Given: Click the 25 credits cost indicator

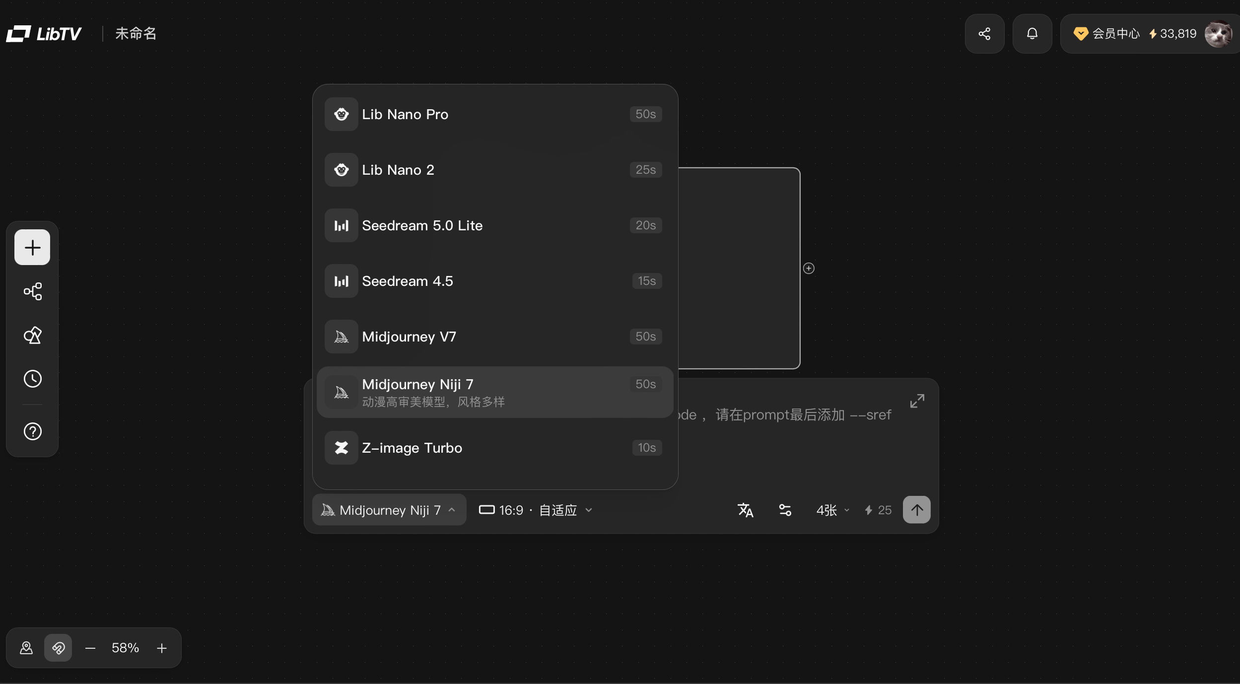Looking at the screenshot, I should pyautogui.click(x=878, y=510).
